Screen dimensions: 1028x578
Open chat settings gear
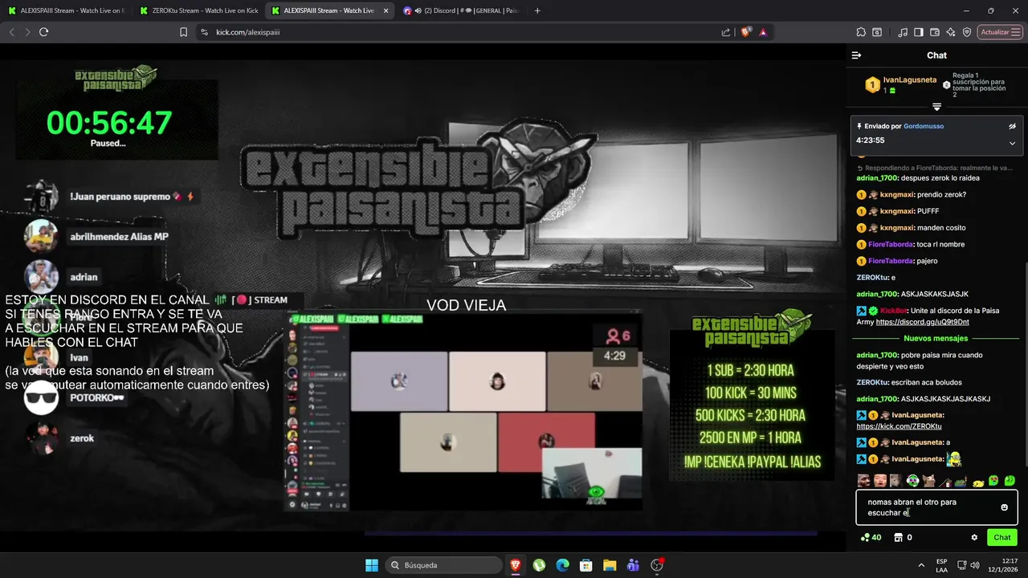(974, 537)
